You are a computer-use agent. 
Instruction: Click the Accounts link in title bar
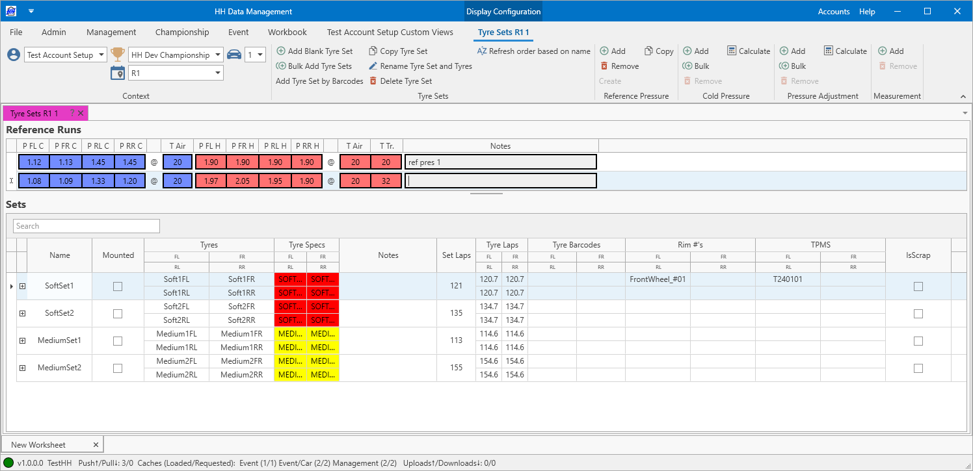coord(833,12)
